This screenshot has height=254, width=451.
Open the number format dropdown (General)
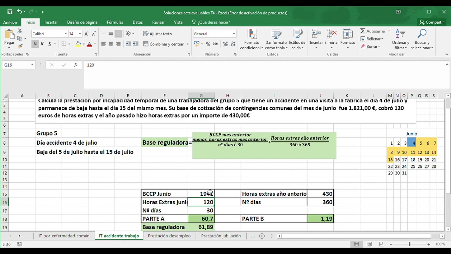[234, 34]
